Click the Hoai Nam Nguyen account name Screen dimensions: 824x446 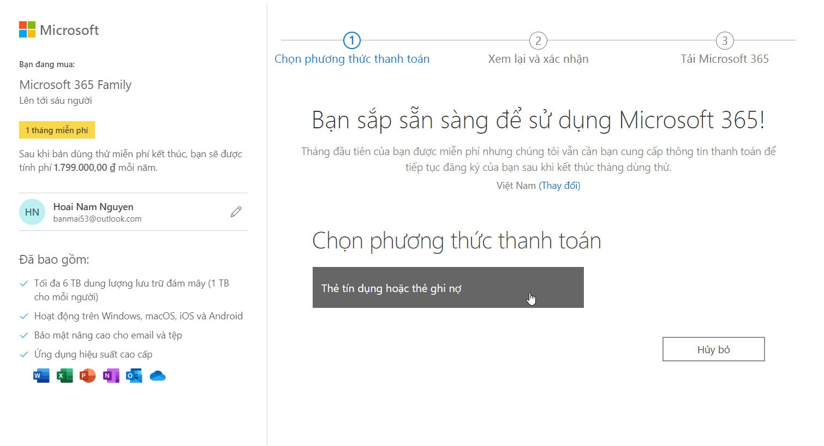tap(93, 207)
